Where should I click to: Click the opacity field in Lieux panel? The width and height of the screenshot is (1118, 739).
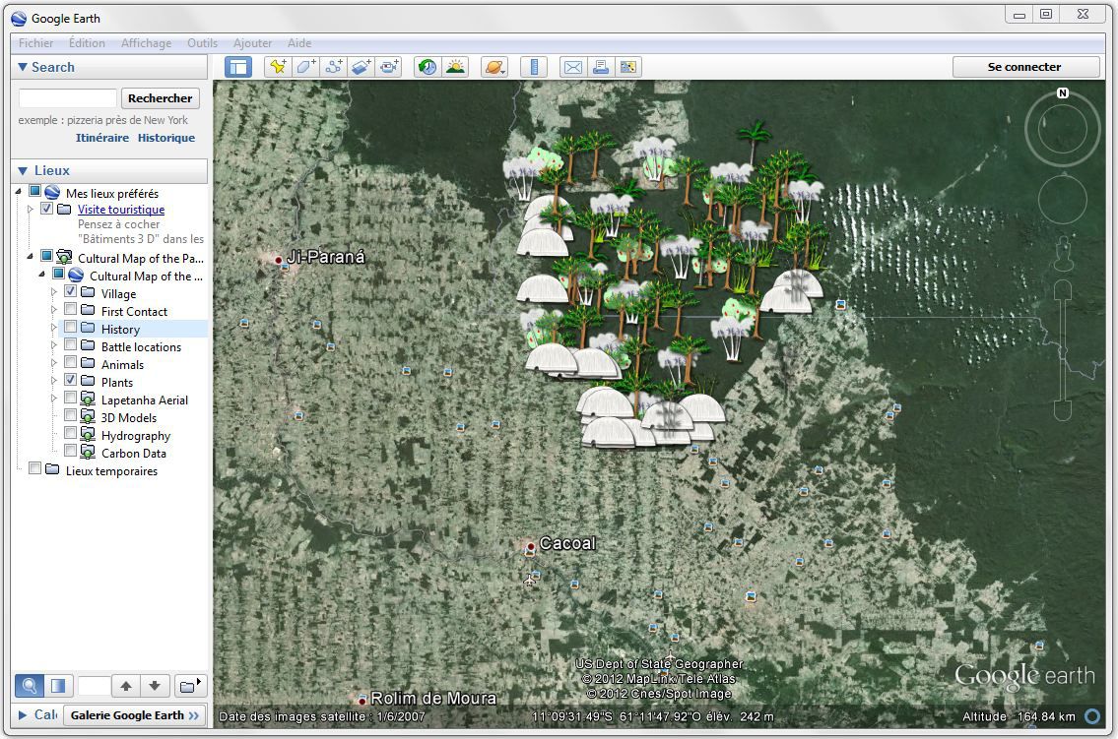click(x=94, y=686)
